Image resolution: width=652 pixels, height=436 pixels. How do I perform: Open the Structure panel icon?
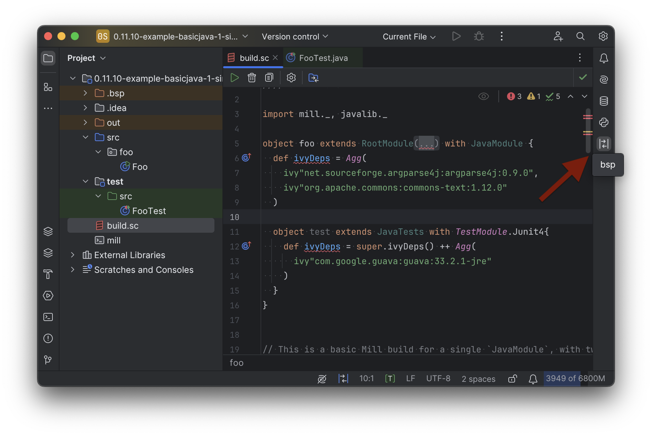pyautogui.click(x=48, y=87)
